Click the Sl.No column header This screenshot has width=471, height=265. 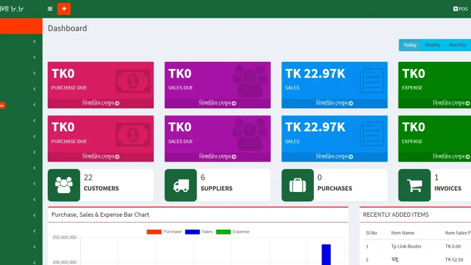click(x=372, y=233)
